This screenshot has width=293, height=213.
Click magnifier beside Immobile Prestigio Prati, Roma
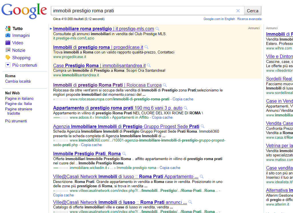124,154
